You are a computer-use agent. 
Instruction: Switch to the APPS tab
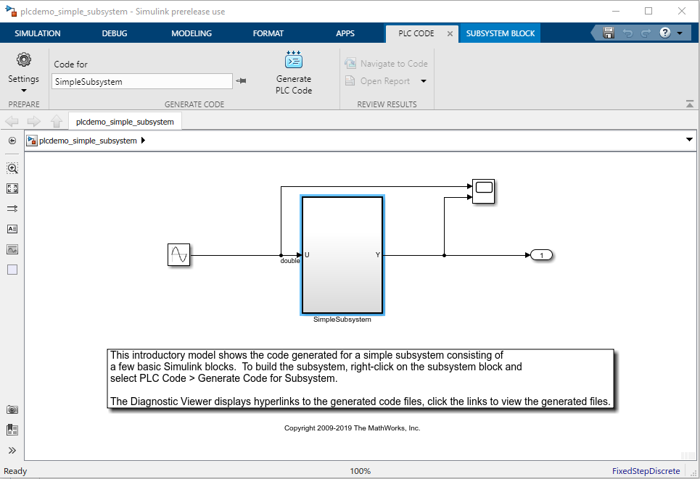coord(345,33)
